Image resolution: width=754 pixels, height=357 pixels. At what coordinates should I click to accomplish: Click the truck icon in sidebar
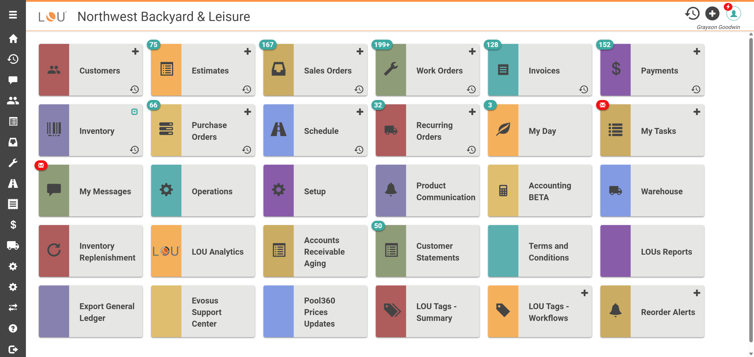click(13, 246)
